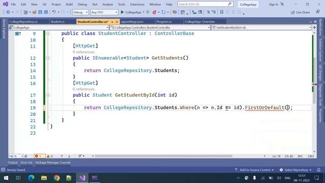Click the Open File folder icon
The height and width of the screenshot is (183, 325).
click(35, 12)
